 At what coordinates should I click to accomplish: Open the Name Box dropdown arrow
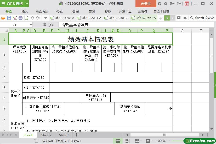31,25
